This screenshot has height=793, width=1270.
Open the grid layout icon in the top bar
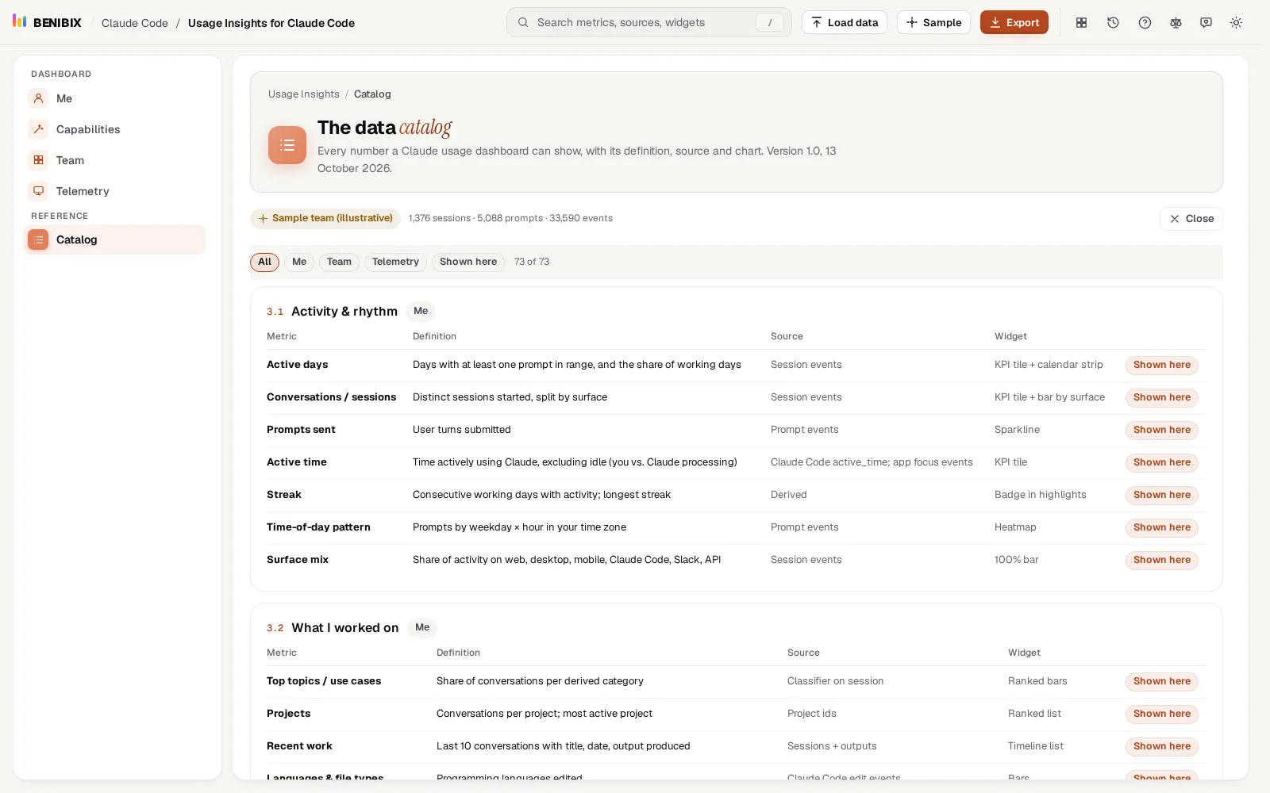[x=1081, y=22]
